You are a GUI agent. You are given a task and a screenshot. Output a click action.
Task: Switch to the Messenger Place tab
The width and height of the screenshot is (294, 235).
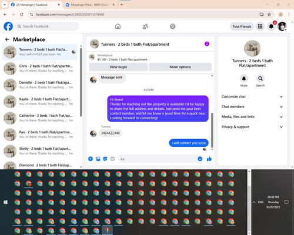pyautogui.click(x=89, y=5)
